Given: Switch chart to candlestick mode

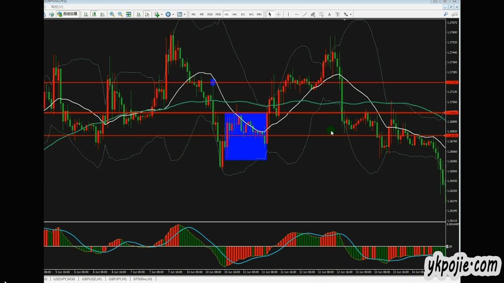Looking at the screenshot, I should 94,14.
